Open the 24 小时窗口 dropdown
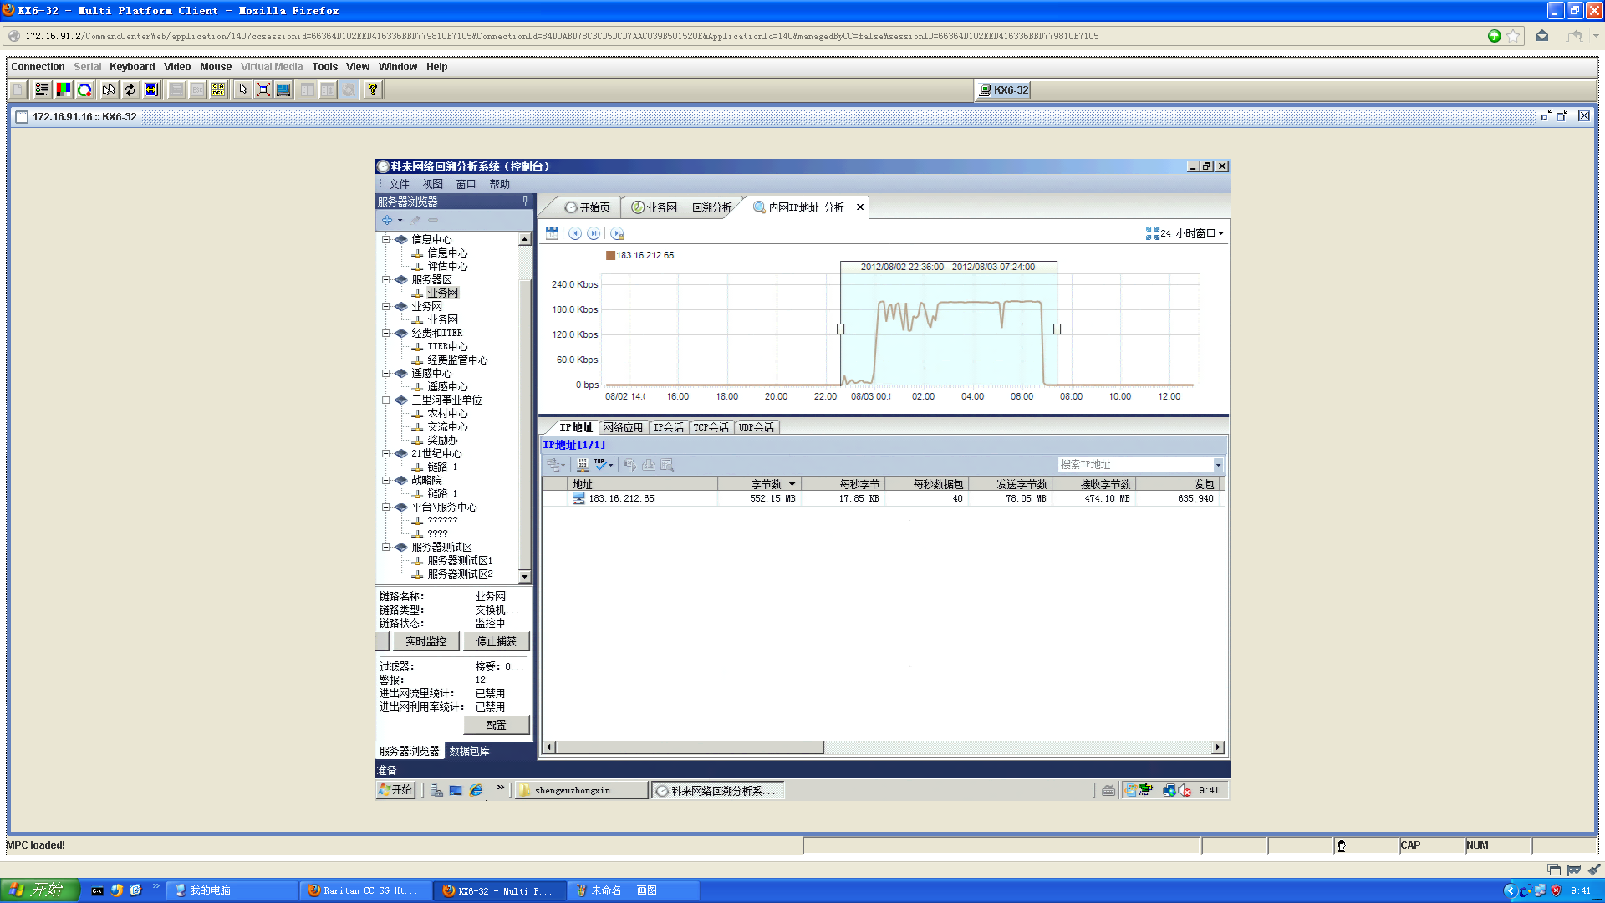The width and height of the screenshot is (1605, 903). click(x=1185, y=233)
